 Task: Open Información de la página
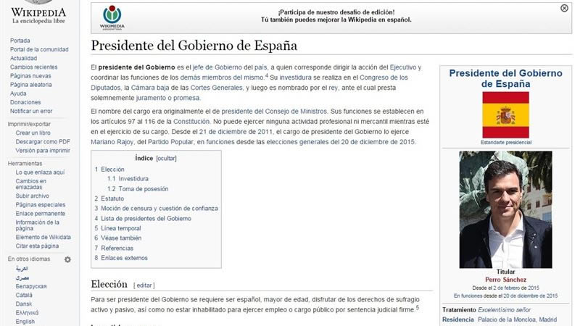click(x=38, y=225)
